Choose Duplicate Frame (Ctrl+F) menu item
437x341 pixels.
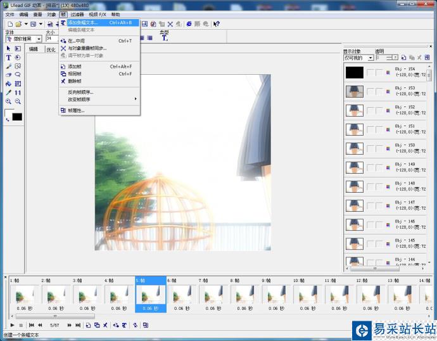coord(100,74)
